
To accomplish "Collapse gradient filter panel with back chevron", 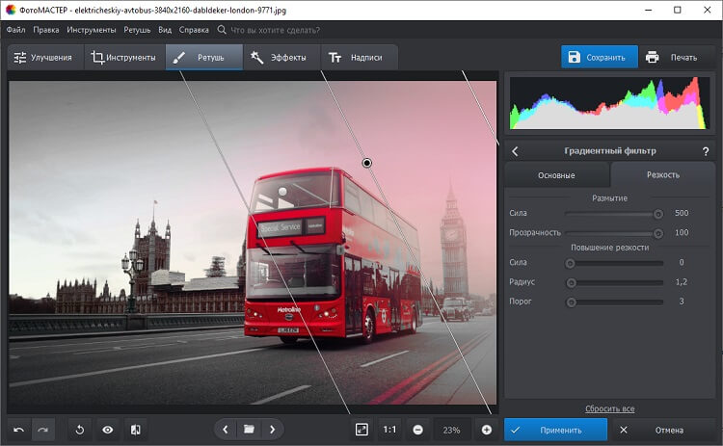I will (515, 151).
